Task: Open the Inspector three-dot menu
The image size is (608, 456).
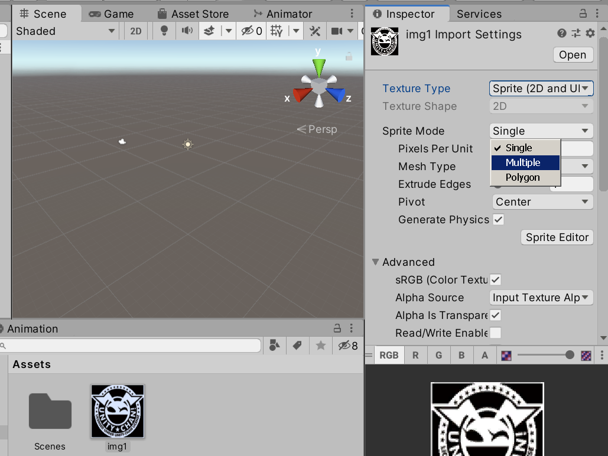Action: click(597, 14)
